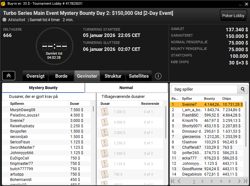This screenshot has height=186, width=250.
Task: Go to first page of player list
Action: click(173, 181)
